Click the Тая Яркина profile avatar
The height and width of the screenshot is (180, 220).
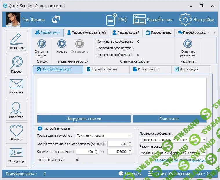pos(13,19)
